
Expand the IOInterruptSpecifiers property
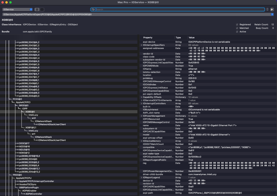[141, 45]
